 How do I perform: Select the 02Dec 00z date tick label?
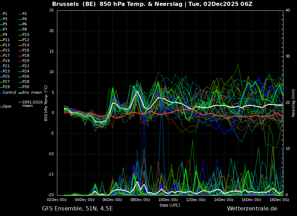pos(57,200)
